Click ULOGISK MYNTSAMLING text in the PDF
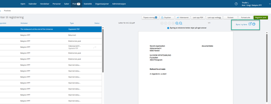 tap(160, 55)
